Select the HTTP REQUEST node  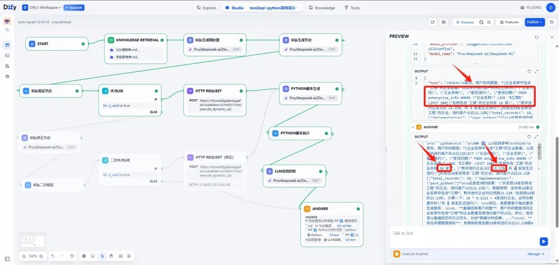(x=215, y=100)
